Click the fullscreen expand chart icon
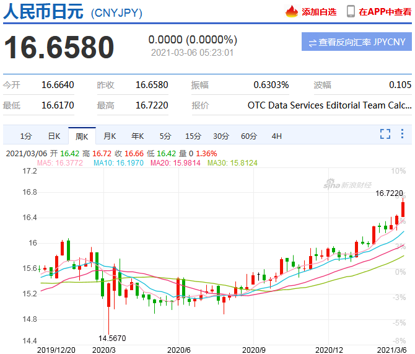 pyautogui.click(x=385, y=134)
